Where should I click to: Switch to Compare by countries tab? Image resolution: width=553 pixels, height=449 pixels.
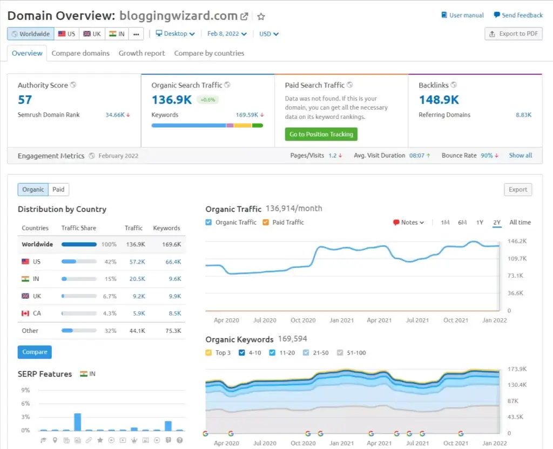pyautogui.click(x=209, y=53)
